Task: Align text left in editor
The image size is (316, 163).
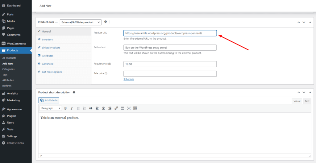Action: [x=97, y=108]
